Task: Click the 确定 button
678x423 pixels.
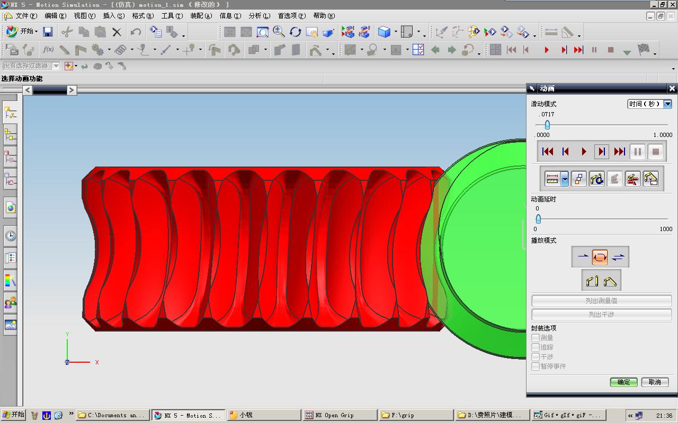Action: click(623, 382)
